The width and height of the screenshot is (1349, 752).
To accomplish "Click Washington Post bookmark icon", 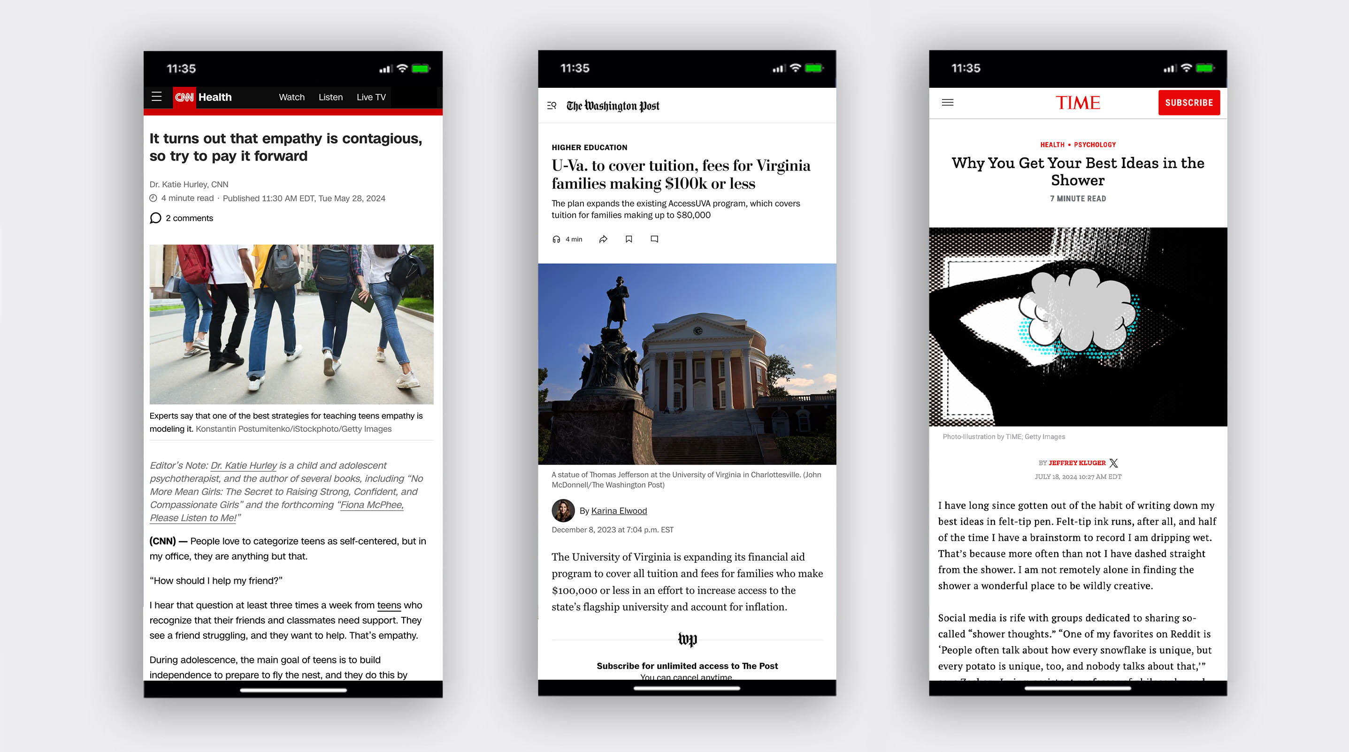I will pyautogui.click(x=629, y=239).
